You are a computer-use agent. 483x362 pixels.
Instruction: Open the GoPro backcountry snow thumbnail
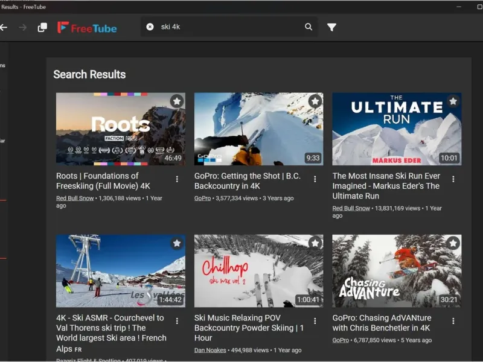259,129
